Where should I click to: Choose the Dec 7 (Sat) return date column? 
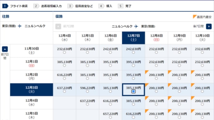[x=133, y=38]
